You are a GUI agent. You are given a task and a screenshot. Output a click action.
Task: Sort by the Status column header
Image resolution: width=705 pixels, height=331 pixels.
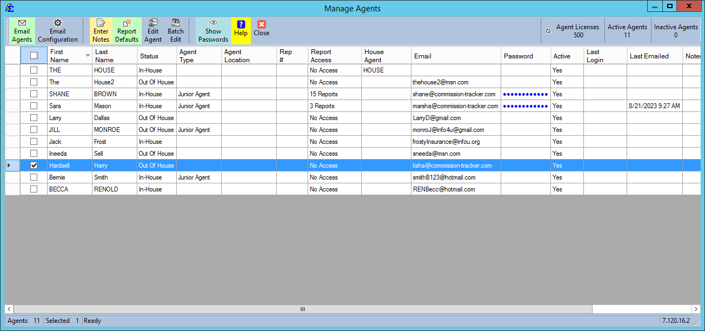coord(156,55)
